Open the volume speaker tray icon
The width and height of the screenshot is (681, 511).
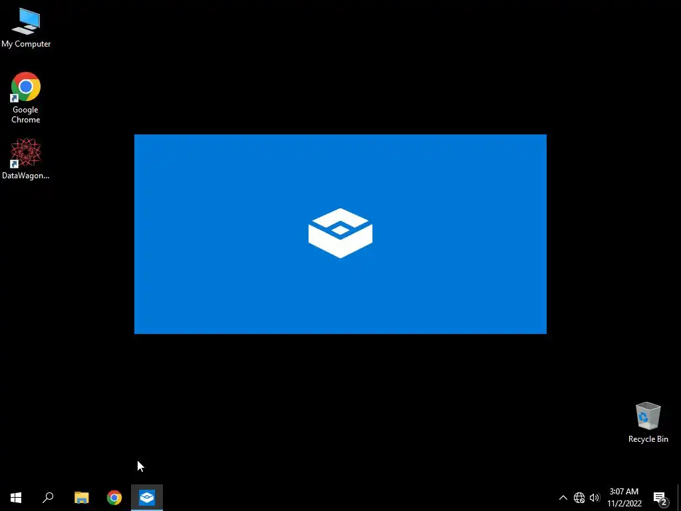coord(595,498)
